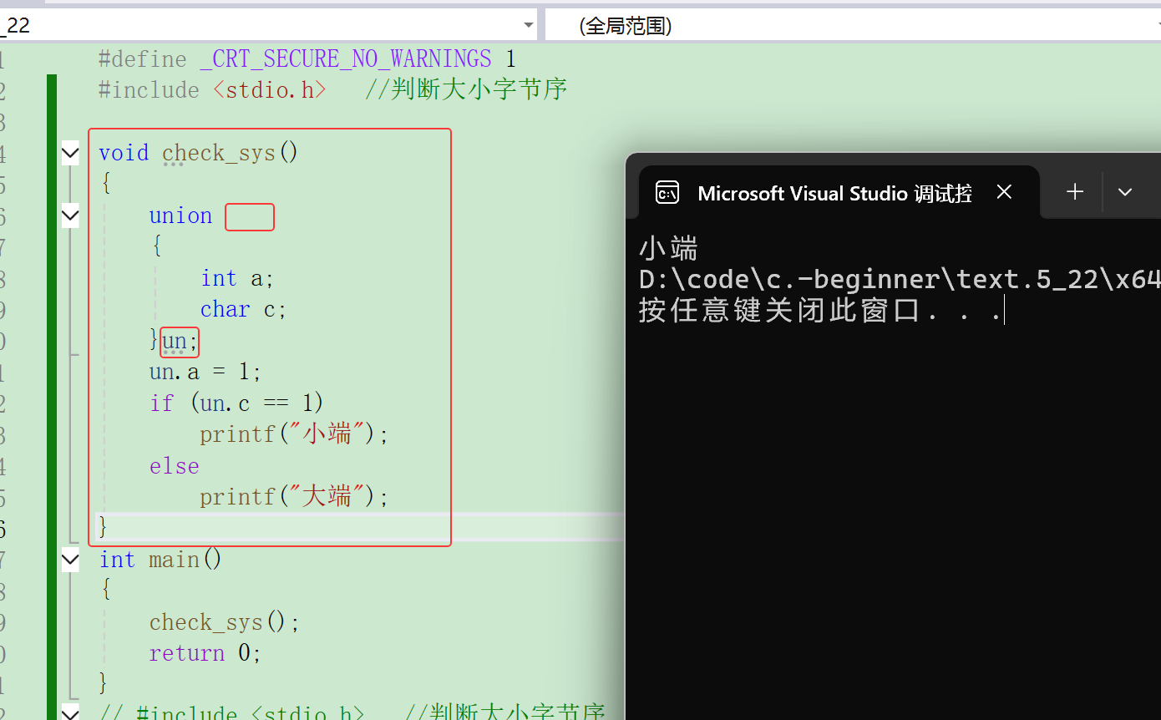Click the union keyword
The height and width of the screenshot is (720, 1161).
[x=180, y=215]
